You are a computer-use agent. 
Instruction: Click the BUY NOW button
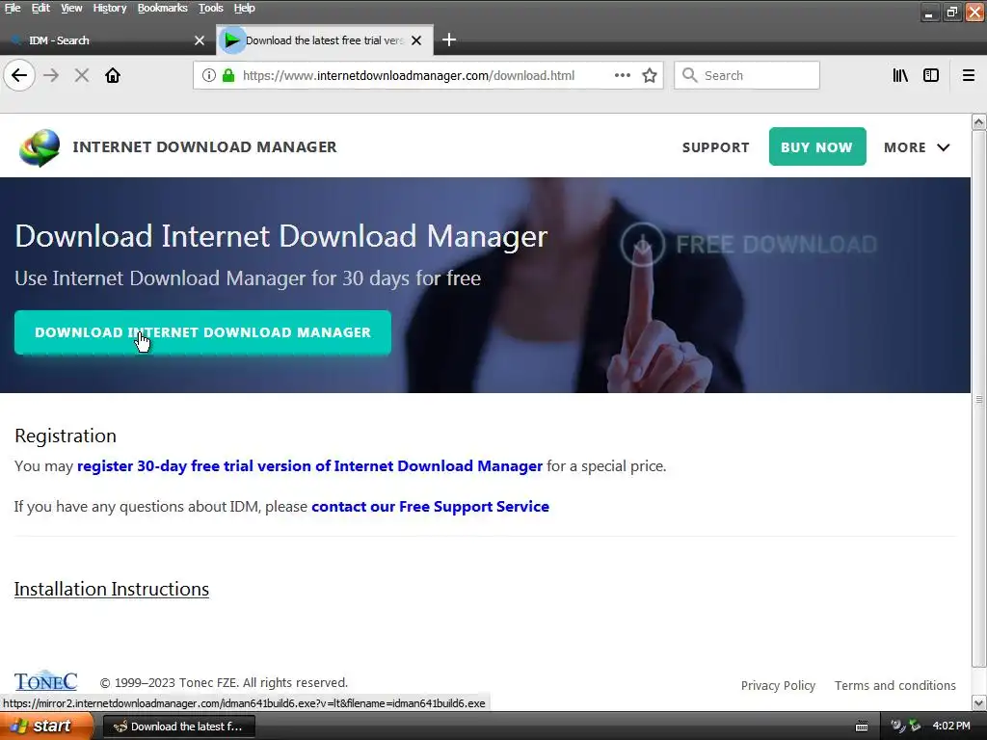(x=817, y=147)
